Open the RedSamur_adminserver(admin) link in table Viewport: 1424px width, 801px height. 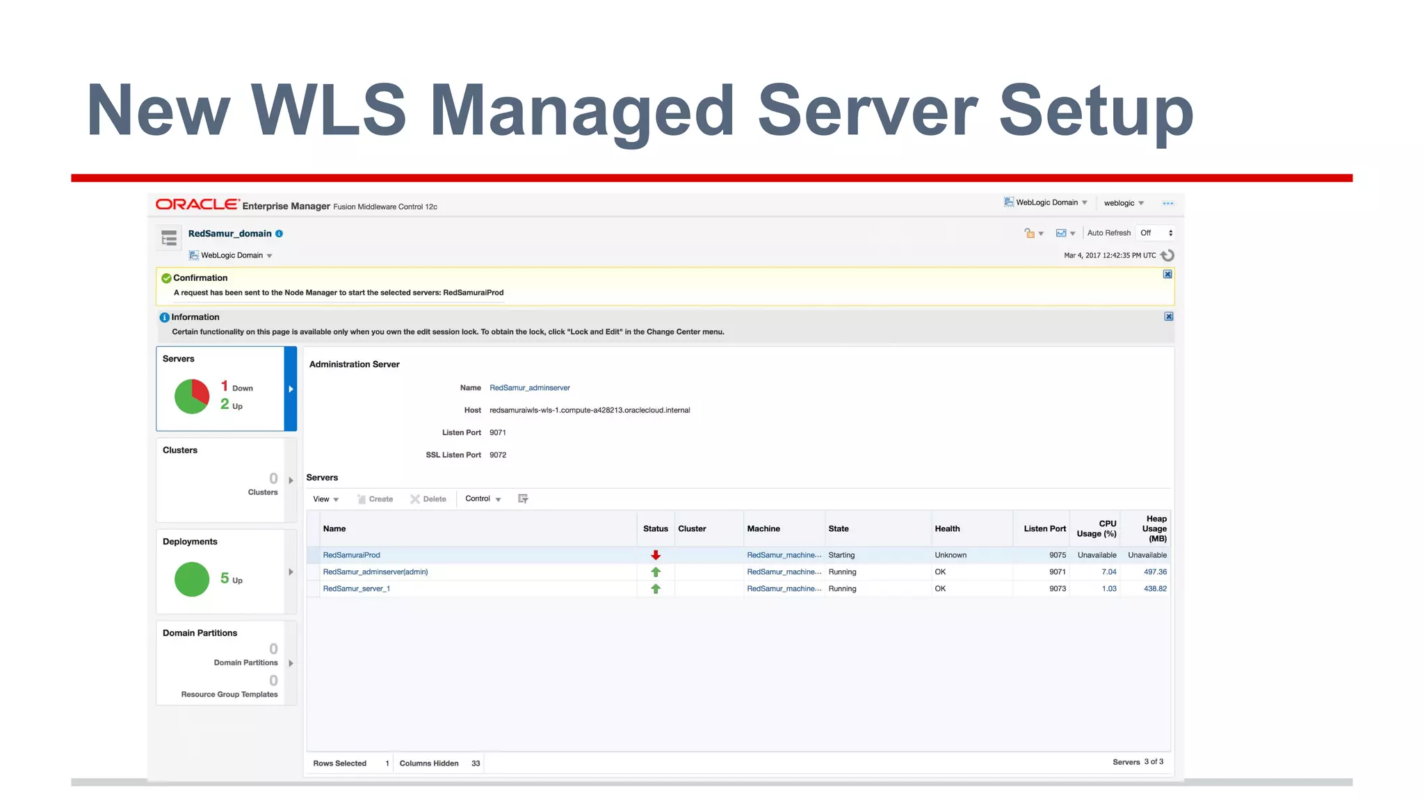(x=375, y=572)
